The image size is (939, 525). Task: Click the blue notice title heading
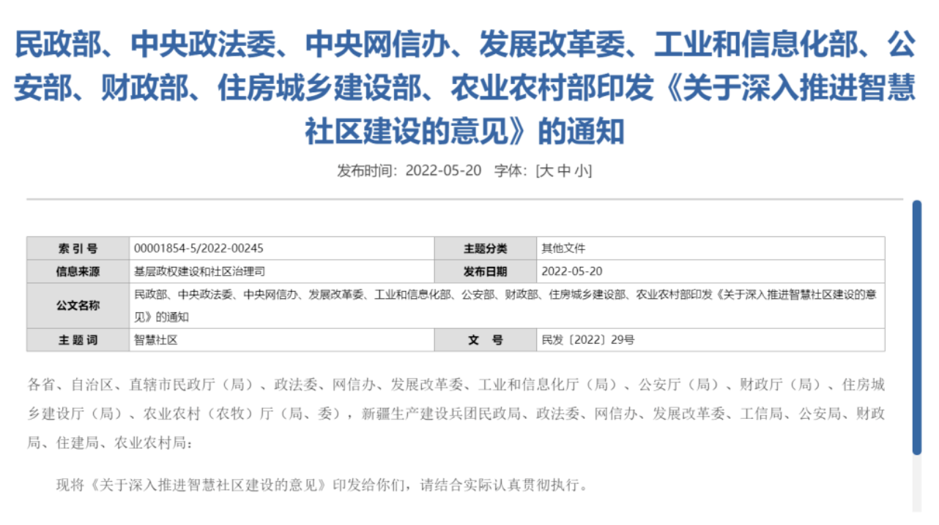click(469, 84)
